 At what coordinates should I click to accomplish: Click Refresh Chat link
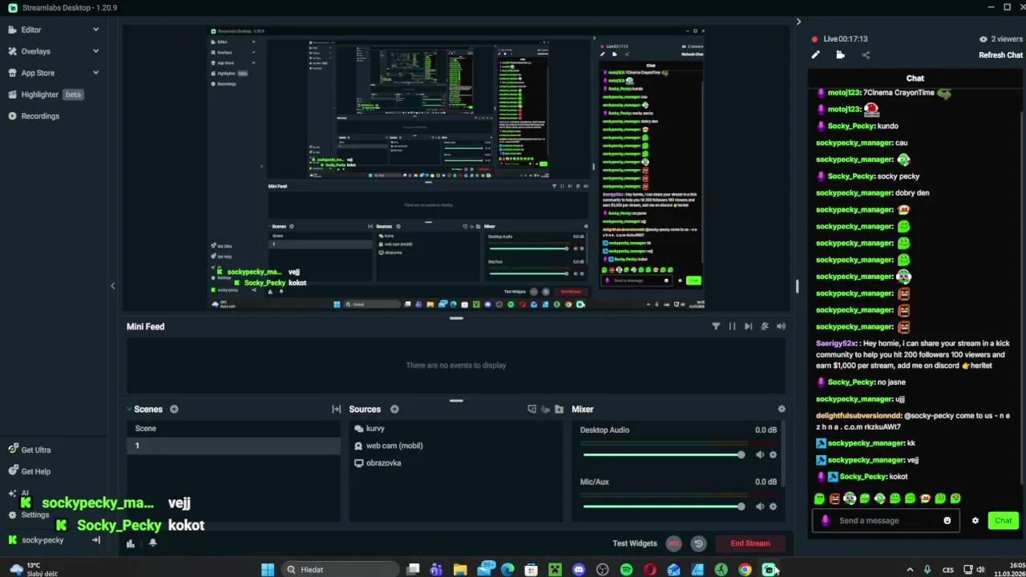pos(1000,55)
